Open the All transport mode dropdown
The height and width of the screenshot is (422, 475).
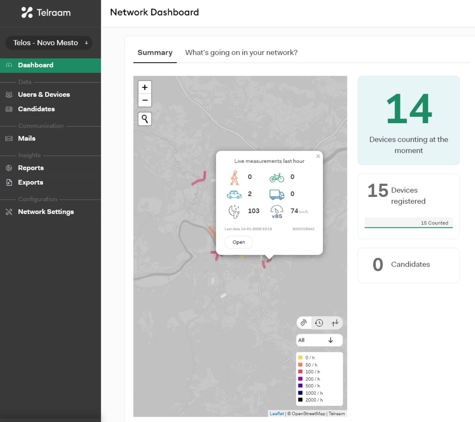coord(319,340)
